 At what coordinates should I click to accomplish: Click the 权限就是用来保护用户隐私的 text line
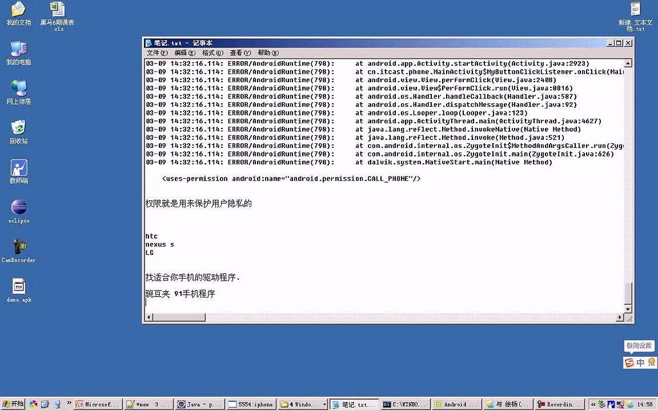click(x=199, y=203)
